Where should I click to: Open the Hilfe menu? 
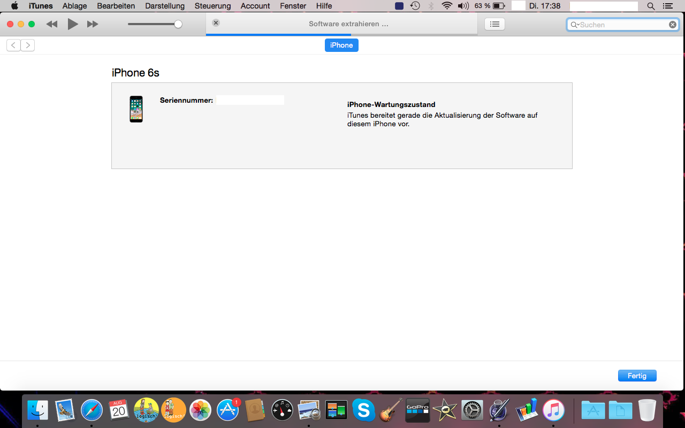(324, 6)
